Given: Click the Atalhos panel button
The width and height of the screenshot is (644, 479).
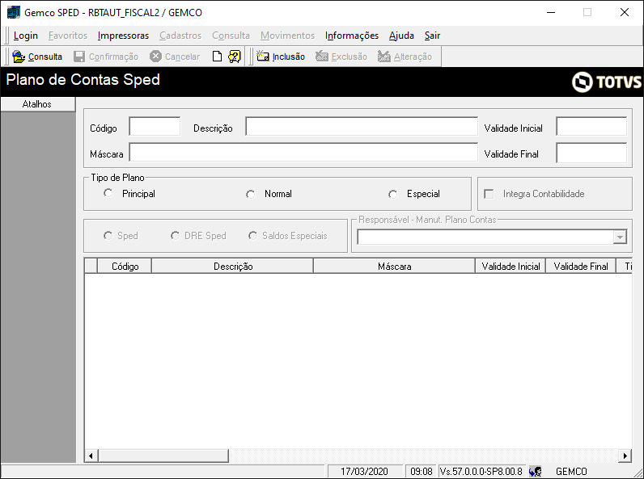Looking at the screenshot, I should coord(38,104).
